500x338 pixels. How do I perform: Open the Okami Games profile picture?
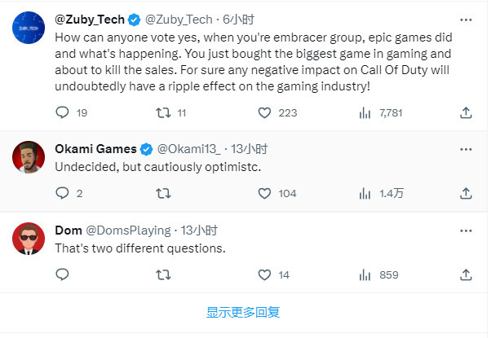29,156
